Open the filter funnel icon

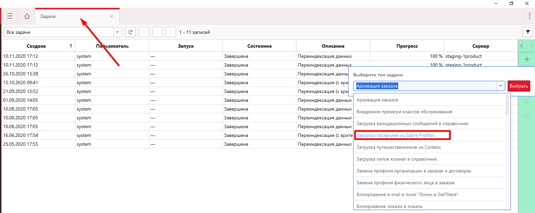point(528,32)
